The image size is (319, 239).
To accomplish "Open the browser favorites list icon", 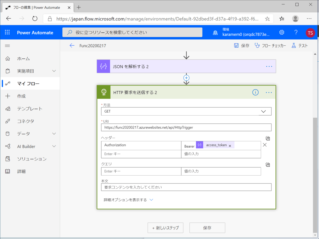I will tap(282, 19).
